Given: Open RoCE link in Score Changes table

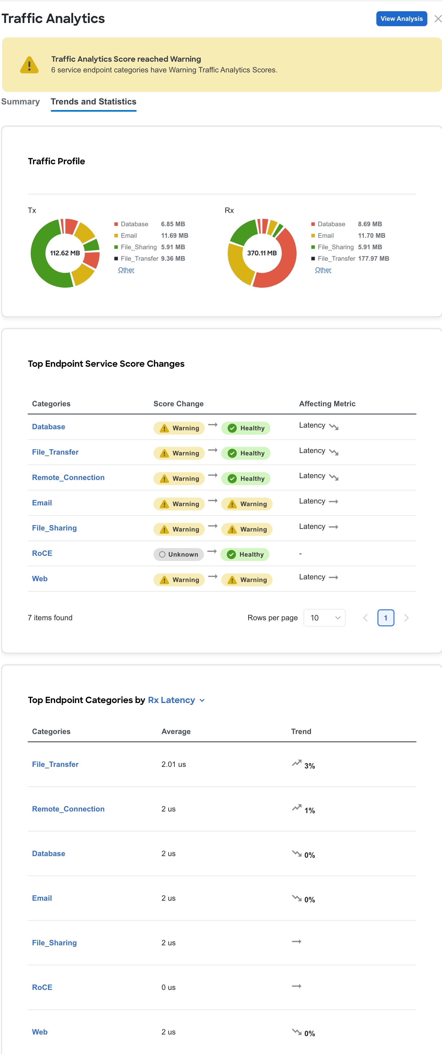Looking at the screenshot, I should (42, 553).
